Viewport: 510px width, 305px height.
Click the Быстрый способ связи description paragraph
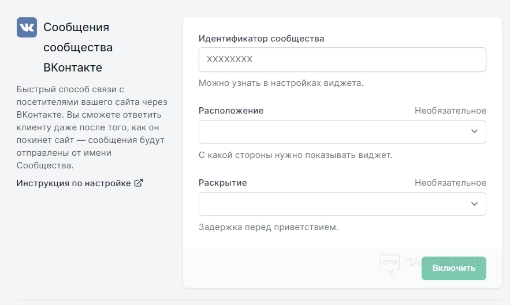(92, 127)
